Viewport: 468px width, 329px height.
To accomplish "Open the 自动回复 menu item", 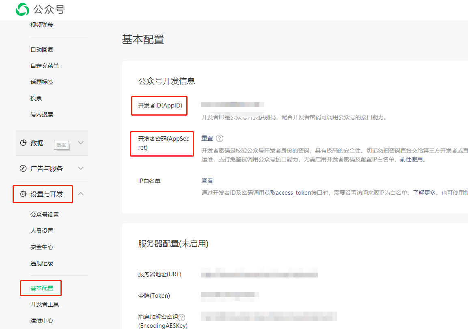I will [x=42, y=49].
